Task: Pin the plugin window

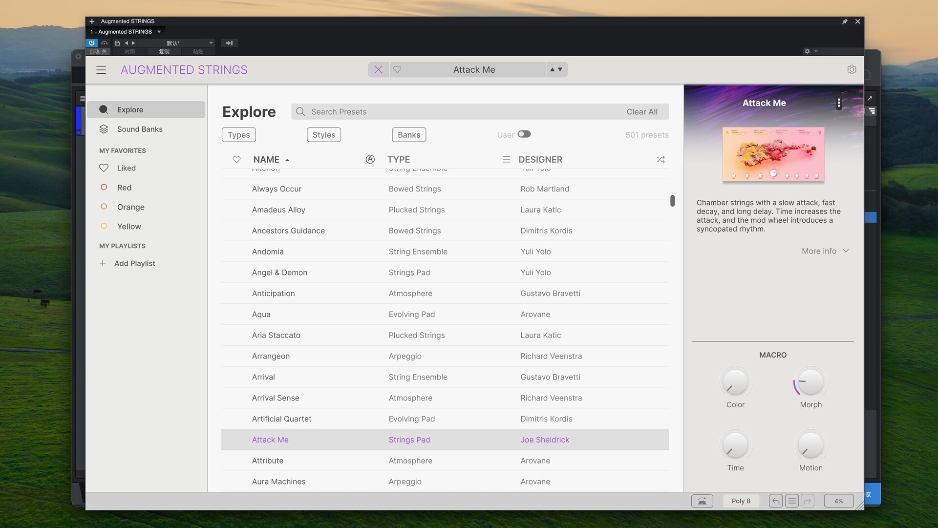Action: click(845, 21)
